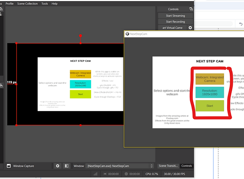Viewport: 244px width, 179px height.
Task: Pop out the Controls dock
Action: [191, 9]
